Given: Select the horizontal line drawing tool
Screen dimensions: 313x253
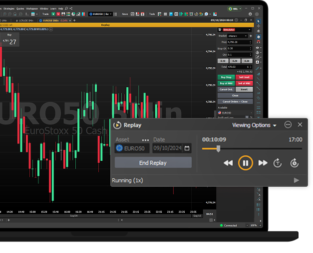Looking at the screenshot, I should [x=259, y=103].
